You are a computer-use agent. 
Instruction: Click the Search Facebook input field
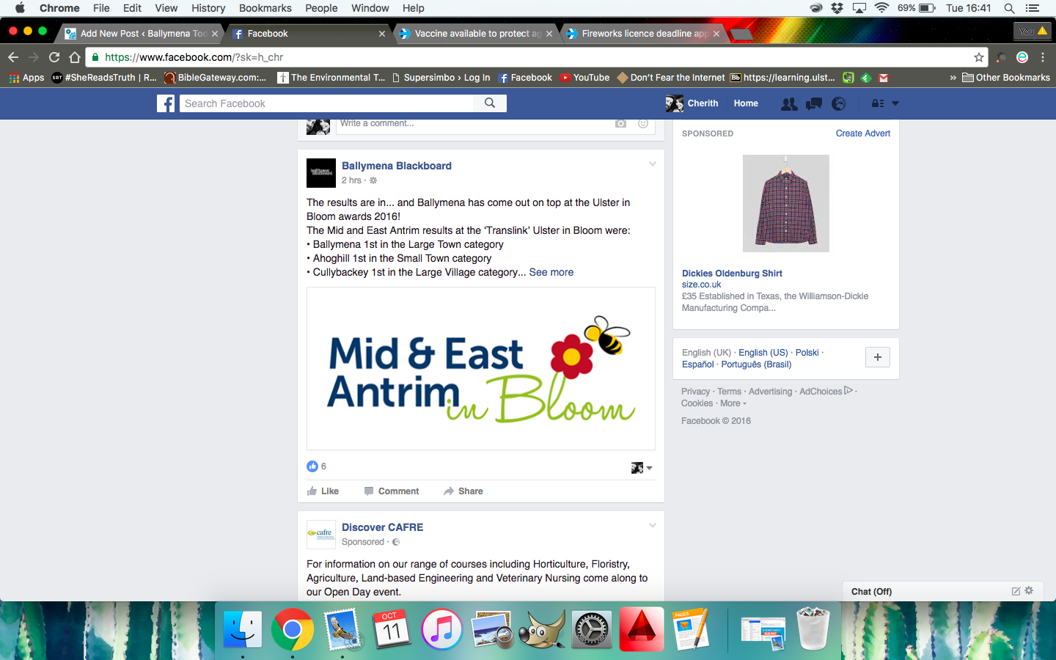(326, 103)
